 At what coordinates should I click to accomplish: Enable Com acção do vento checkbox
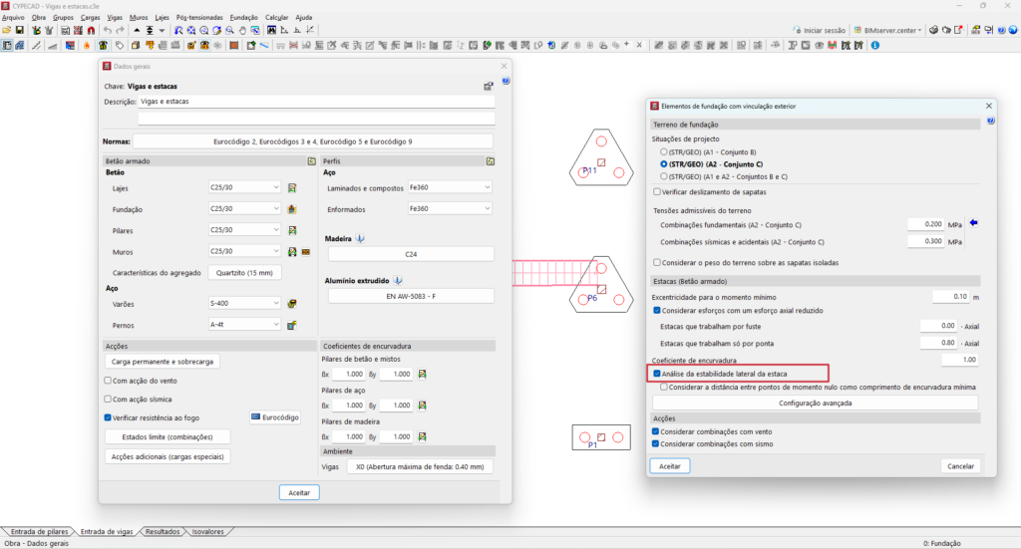pyautogui.click(x=108, y=381)
